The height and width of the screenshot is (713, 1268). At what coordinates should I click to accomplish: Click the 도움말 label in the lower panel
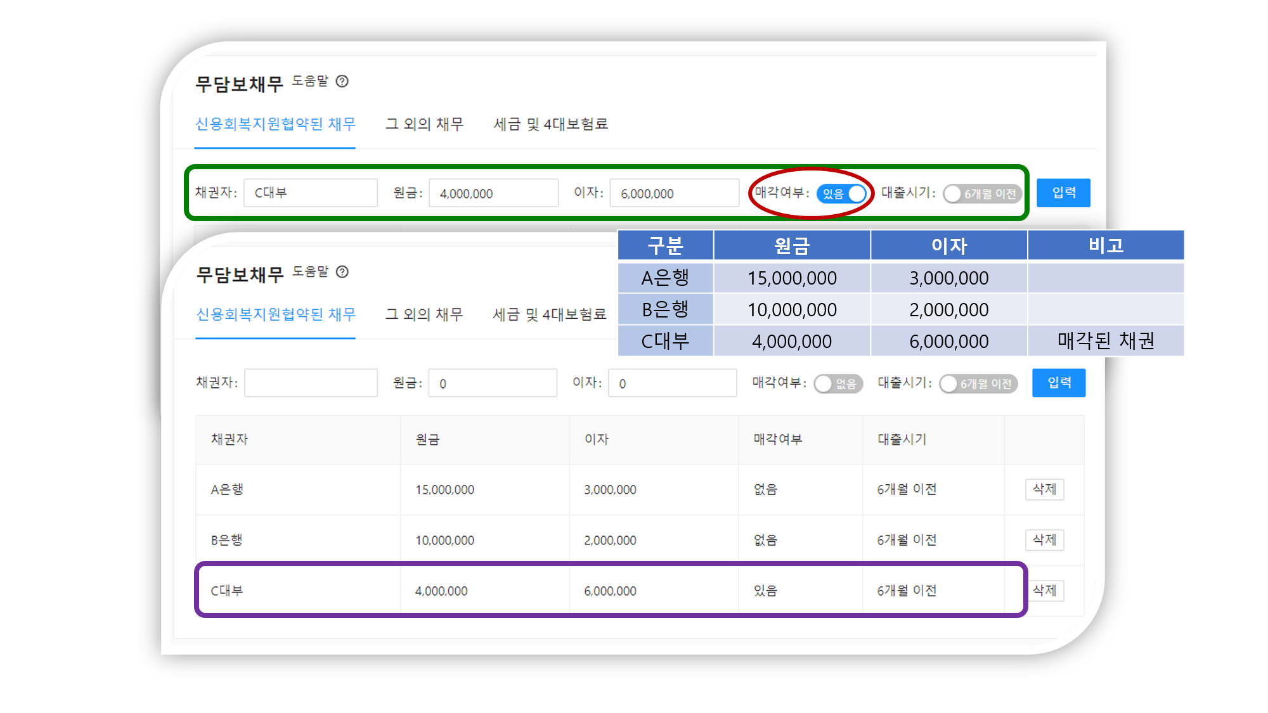click(311, 272)
